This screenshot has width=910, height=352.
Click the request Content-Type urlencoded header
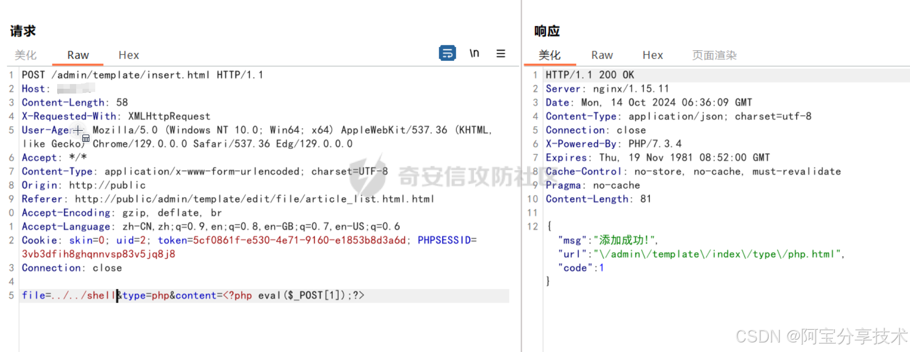[x=205, y=171]
